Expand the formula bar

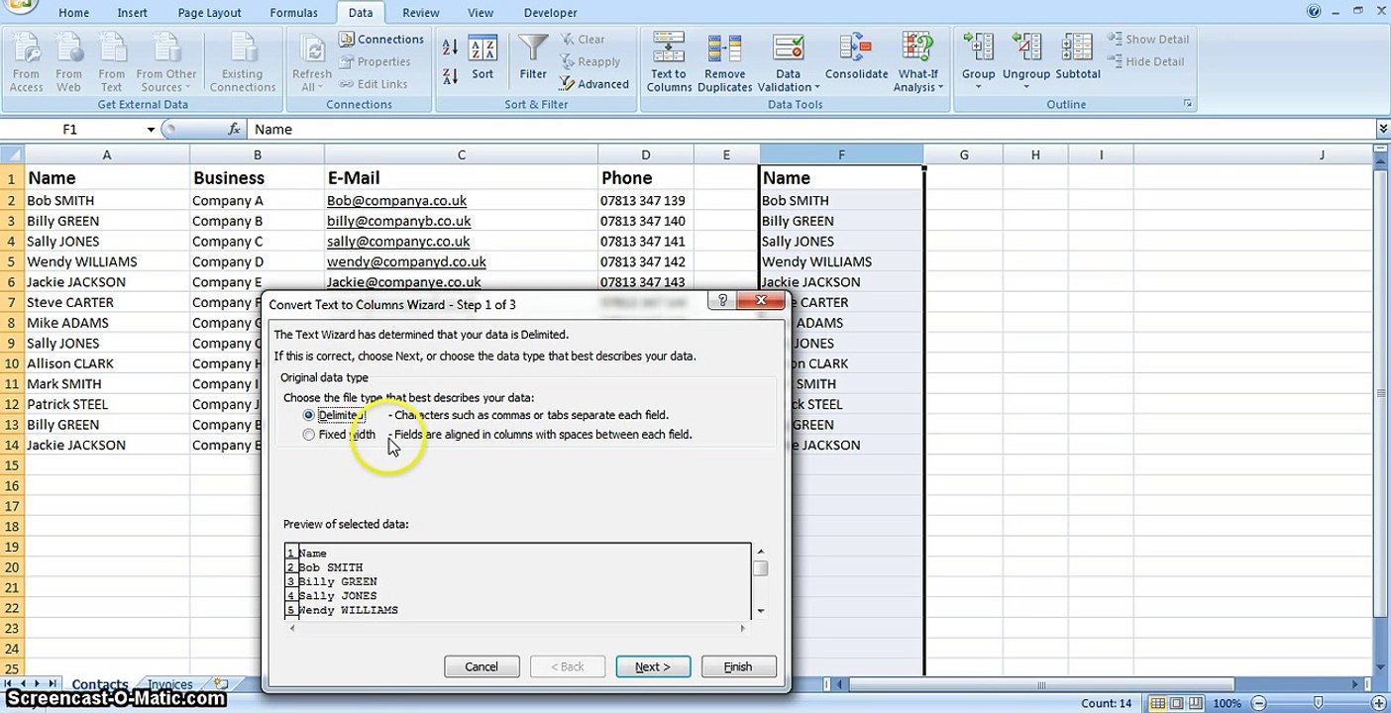tap(1383, 129)
